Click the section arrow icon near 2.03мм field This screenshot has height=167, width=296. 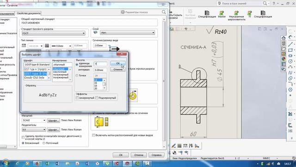pos(114,49)
